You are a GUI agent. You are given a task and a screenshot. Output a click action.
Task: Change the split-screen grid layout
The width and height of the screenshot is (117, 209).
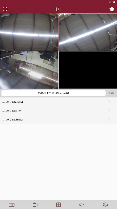tap(58, 205)
